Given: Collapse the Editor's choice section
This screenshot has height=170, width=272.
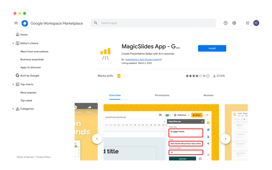Looking at the screenshot, I should pos(13,43).
